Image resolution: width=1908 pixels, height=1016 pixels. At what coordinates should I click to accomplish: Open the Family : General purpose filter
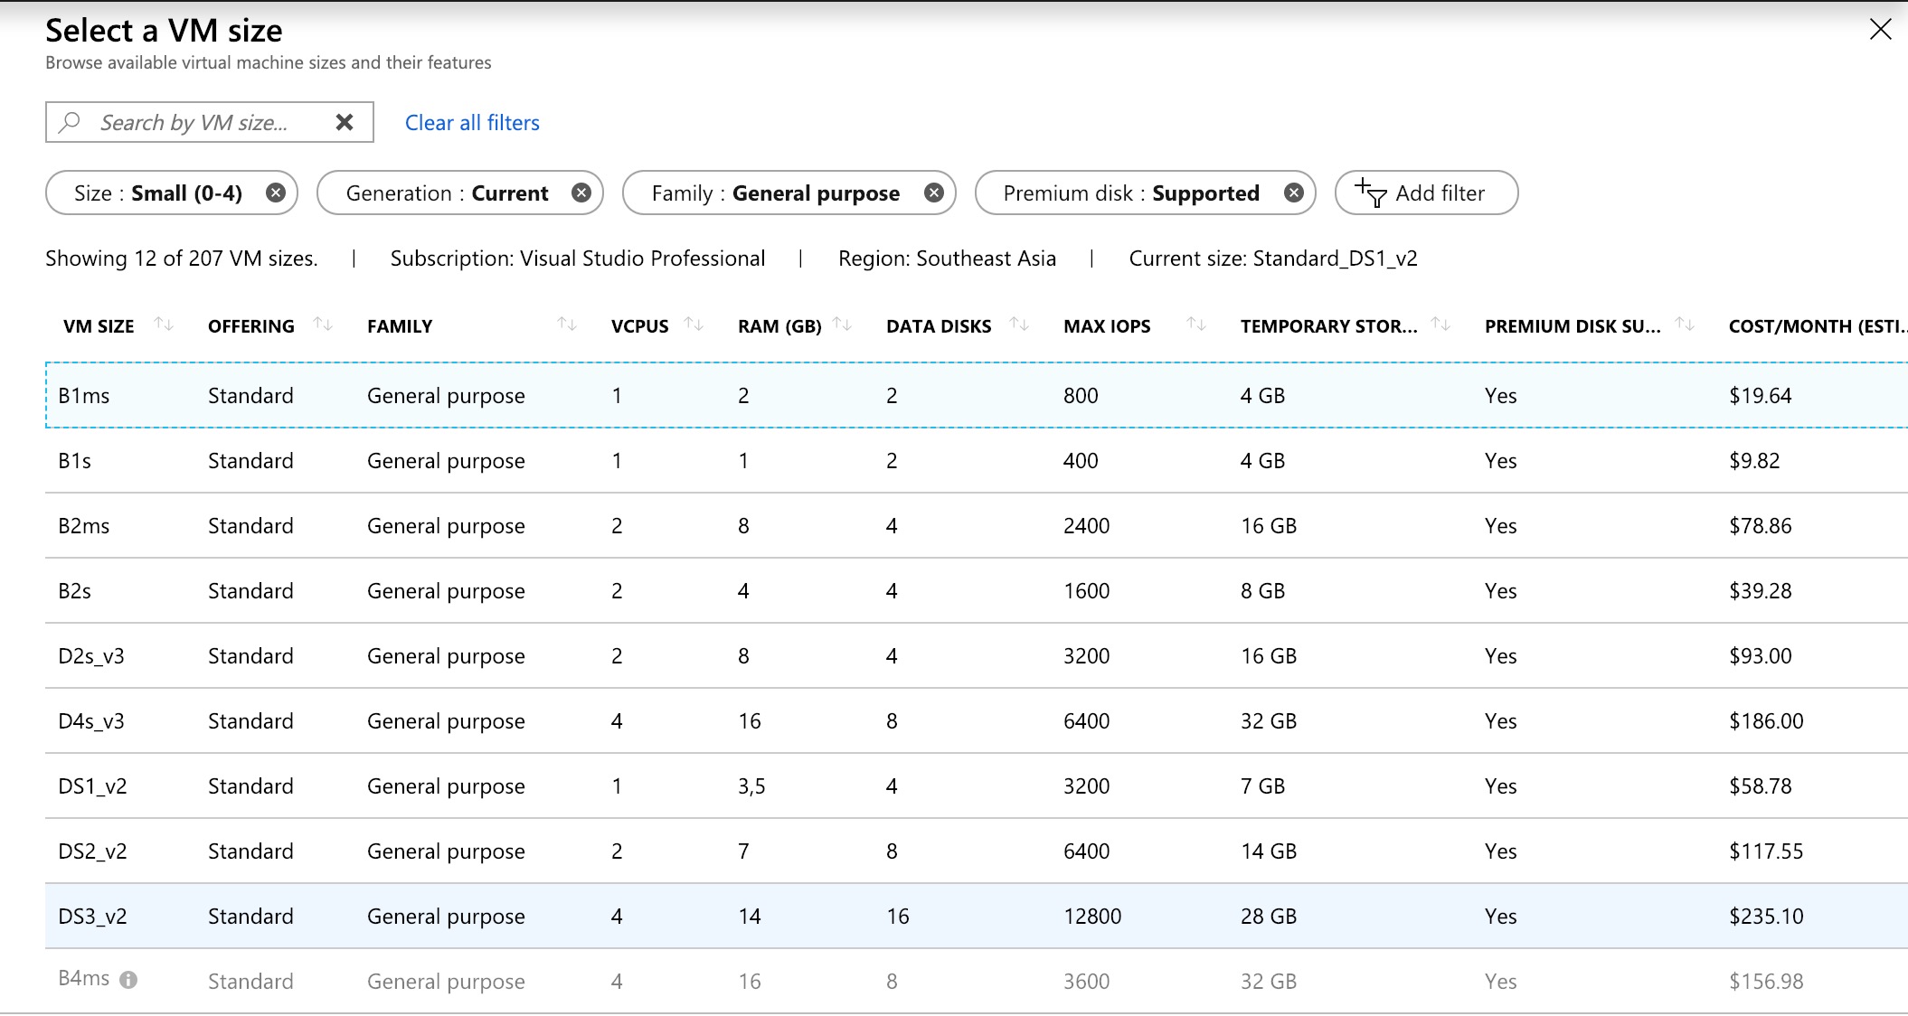point(775,193)
